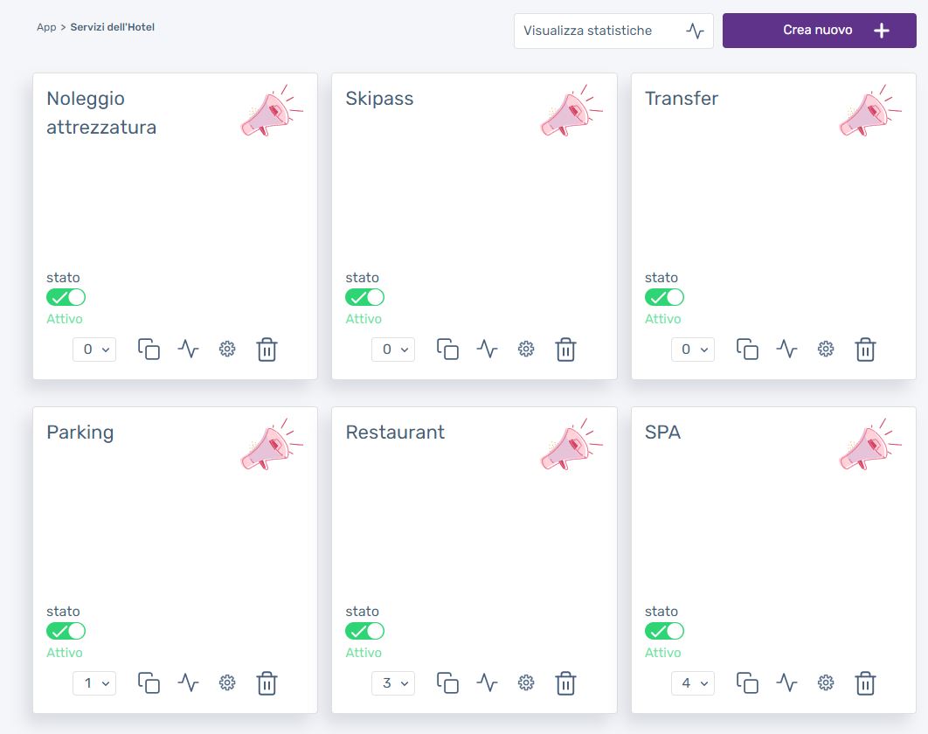Viewport: 928px width, 734px height.
Task: Duplicate the Noleggio attrezzatura service
Action: coord(149,350)
